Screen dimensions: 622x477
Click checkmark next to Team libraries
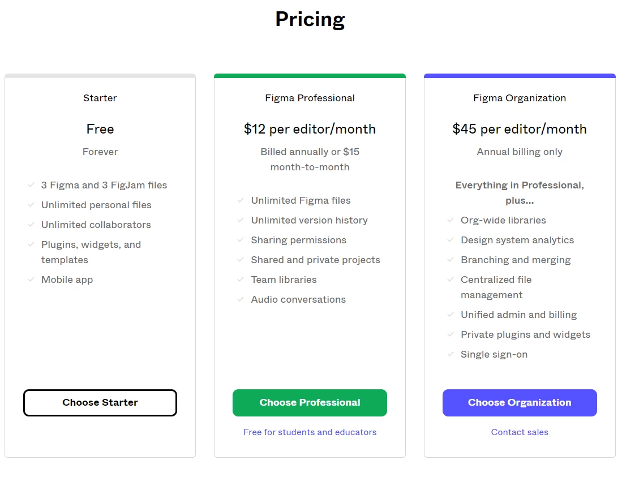coord(241,280)
